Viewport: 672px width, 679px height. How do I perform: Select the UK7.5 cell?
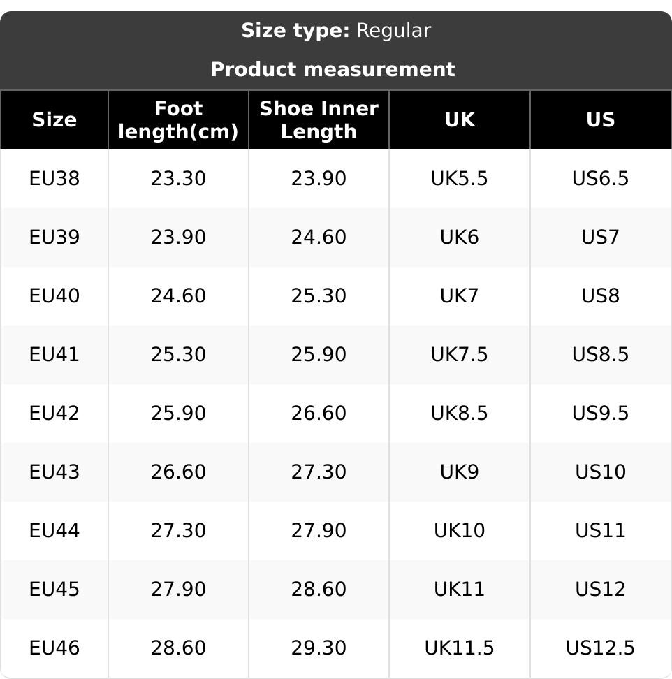tap(459, 355)
